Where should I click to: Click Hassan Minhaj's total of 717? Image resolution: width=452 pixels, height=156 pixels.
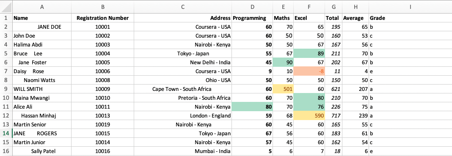[x=333, y=116]
